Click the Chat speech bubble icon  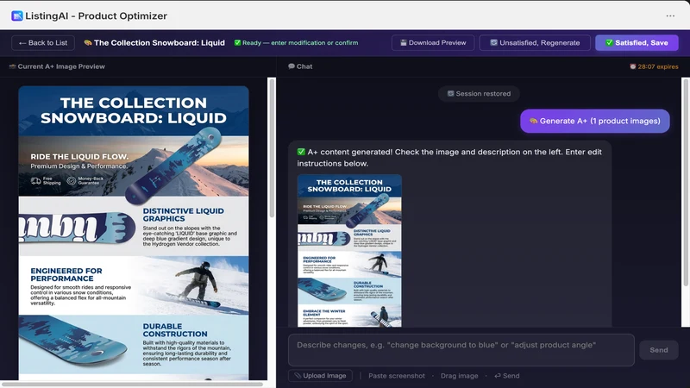point(292,66)
